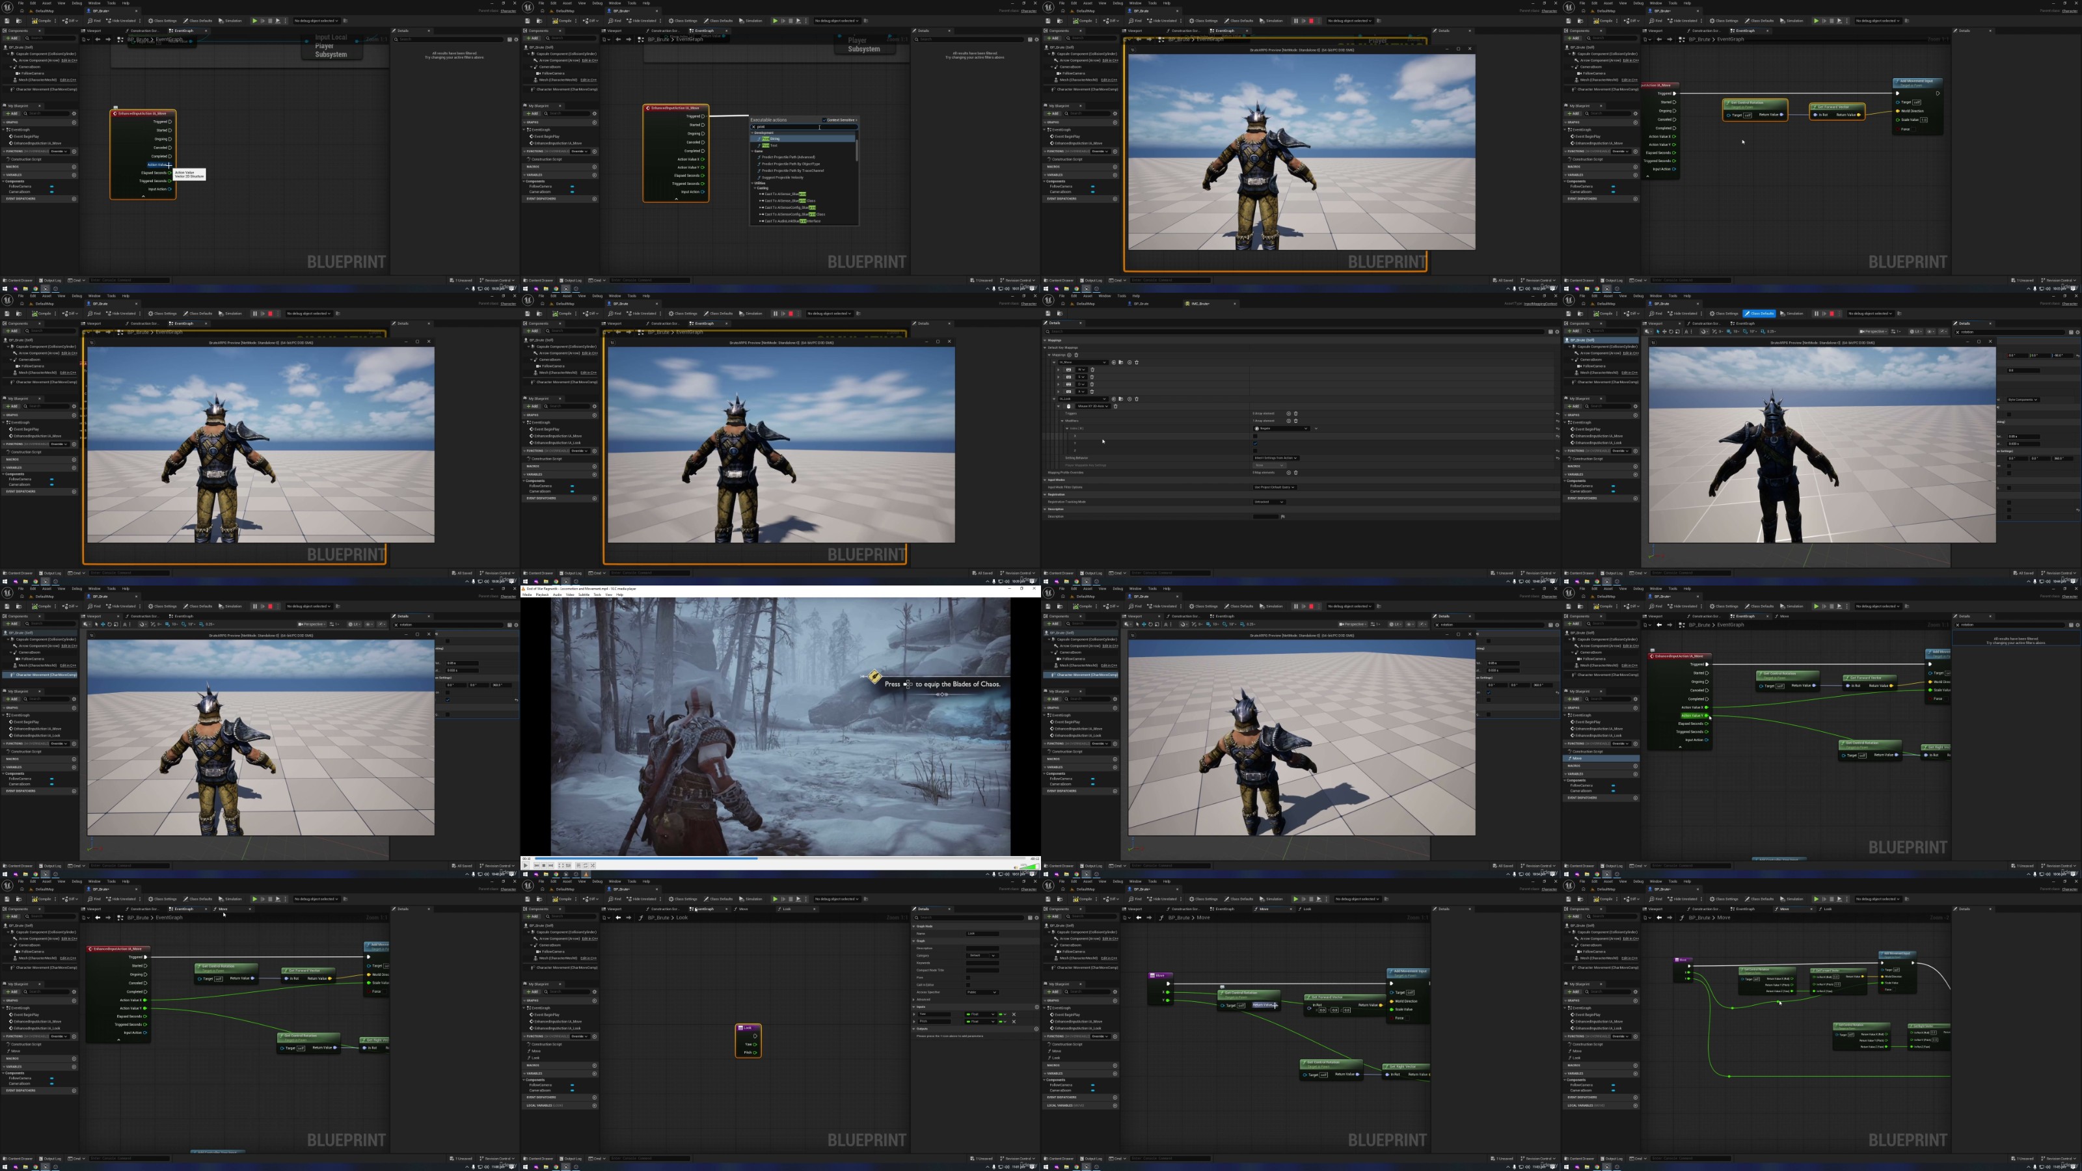This screenshot has height=1171, width=2082.
Task: Enable the Negate X axis checkbox
Action: click(1255, 437)
